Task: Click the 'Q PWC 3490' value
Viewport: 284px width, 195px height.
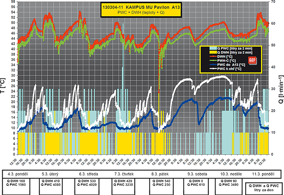Action: click(229, 185)
